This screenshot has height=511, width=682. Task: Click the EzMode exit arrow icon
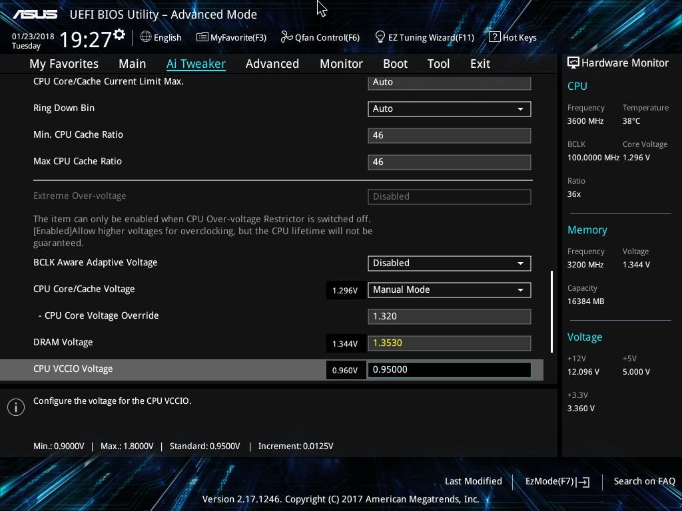tap(583, 482)
